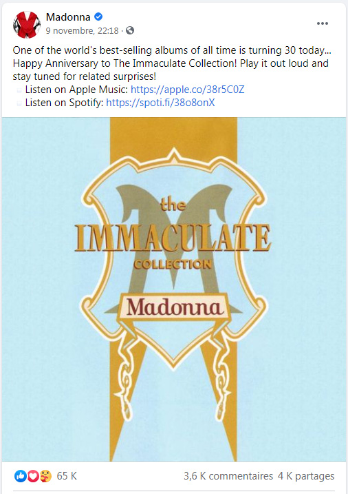Open the Madonna page name link
Screen dimensions: 348x494
tap(68, 17)
